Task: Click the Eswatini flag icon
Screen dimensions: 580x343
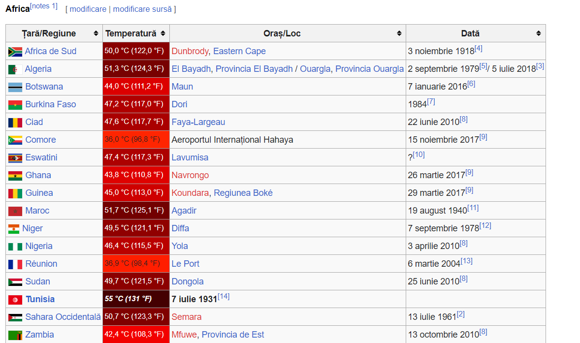Action: 15,158
